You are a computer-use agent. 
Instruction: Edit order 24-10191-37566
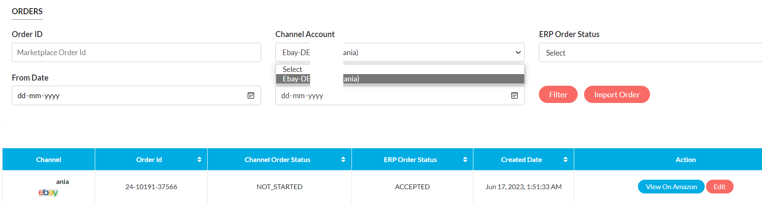(x=719, y=187)
